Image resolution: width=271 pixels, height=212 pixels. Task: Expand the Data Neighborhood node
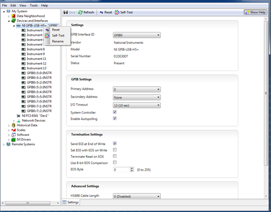point(8,16)
